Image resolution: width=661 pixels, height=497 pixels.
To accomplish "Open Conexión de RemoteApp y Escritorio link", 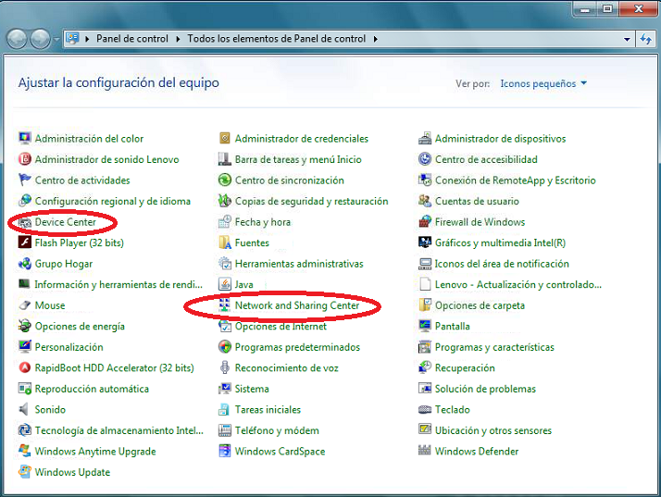I will tap(515, 180).
